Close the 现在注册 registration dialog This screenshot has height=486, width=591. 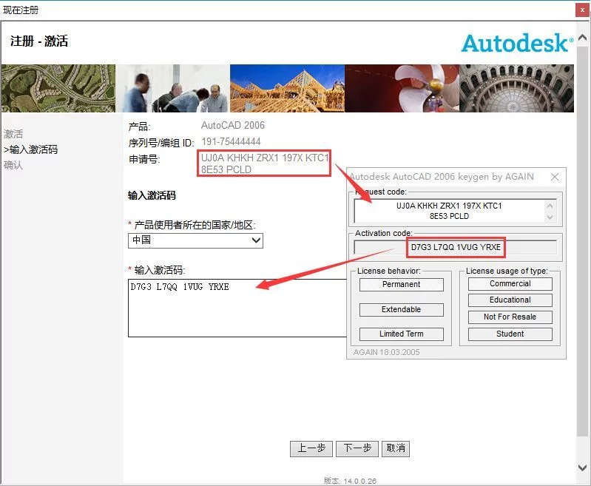(x=582, y=10)
